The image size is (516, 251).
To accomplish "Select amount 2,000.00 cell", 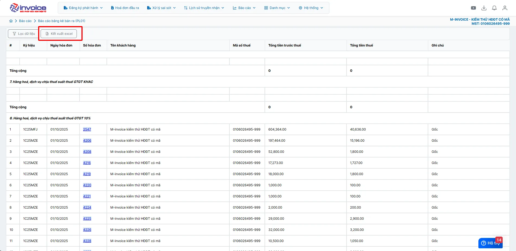I will click(x=306, y=207).
